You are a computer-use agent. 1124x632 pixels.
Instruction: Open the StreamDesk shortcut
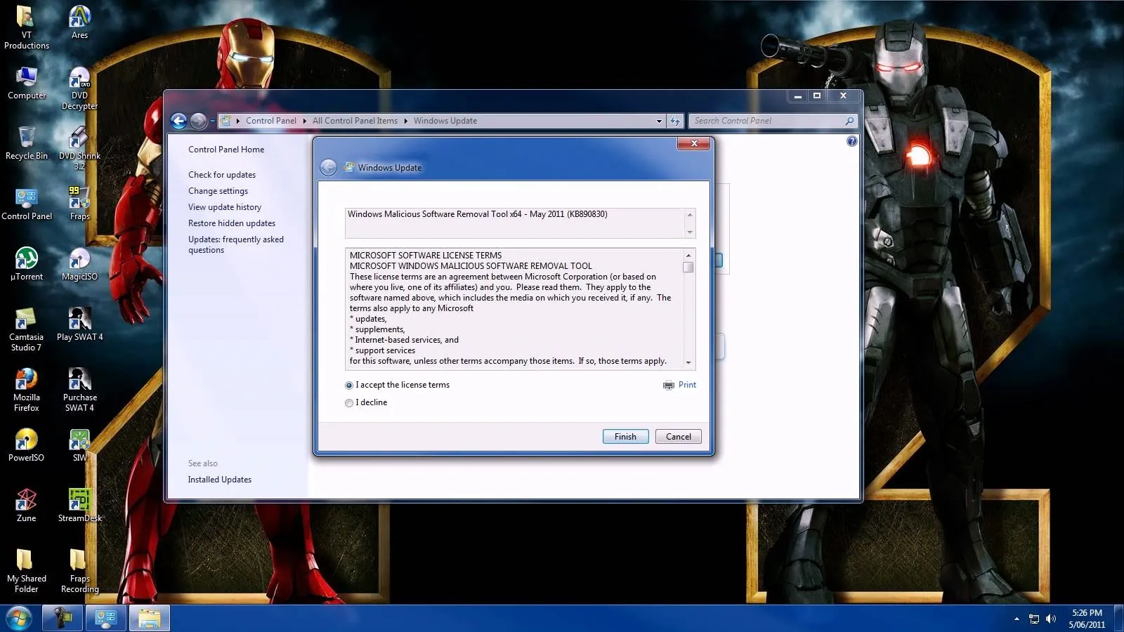[x=79, y=506]
